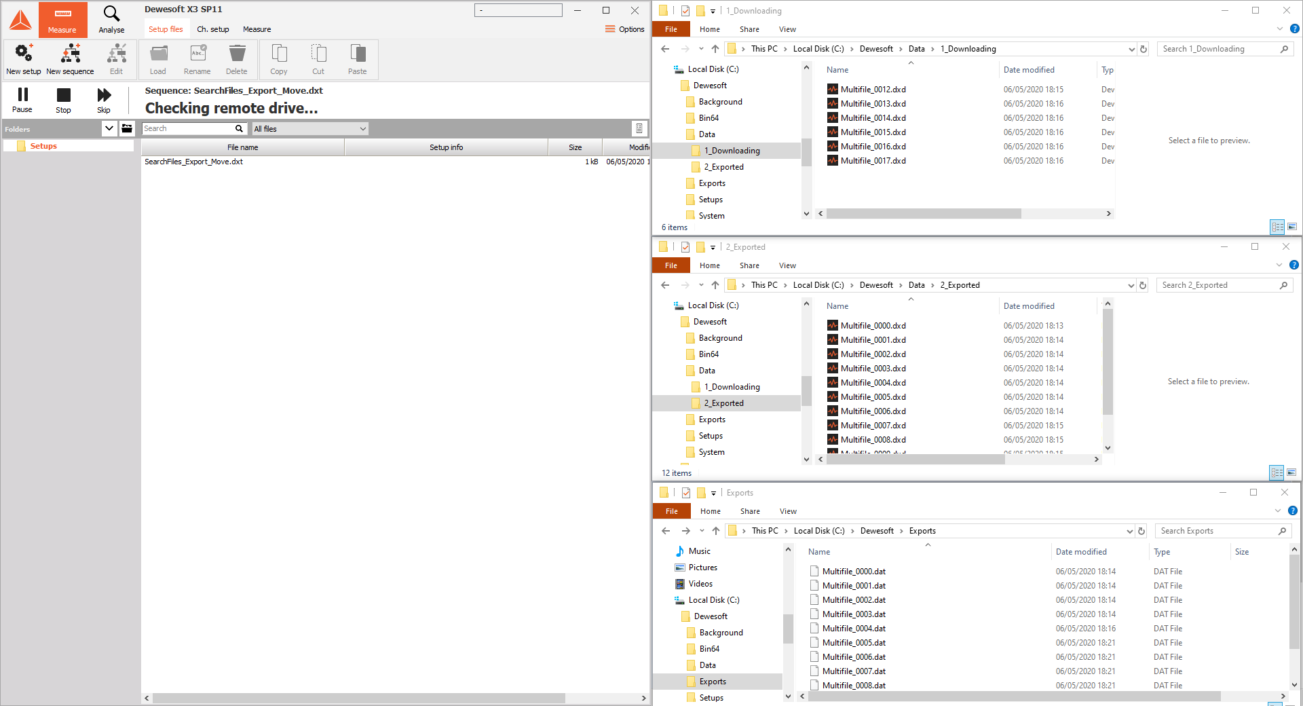This screenshot has width=1303, height=706.
Task: Open Share tab in 1_Downloading window
Action: point(749,29)
